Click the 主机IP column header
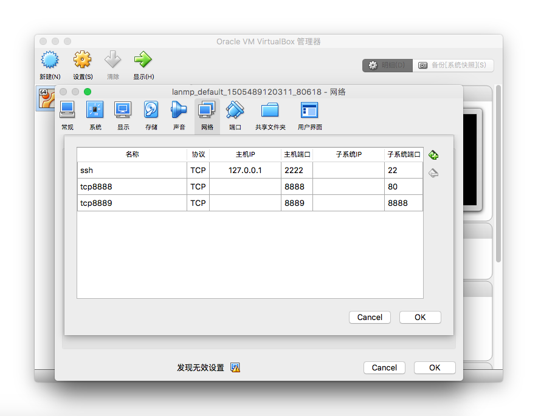 pyautogui.click(x=245, y=155)
